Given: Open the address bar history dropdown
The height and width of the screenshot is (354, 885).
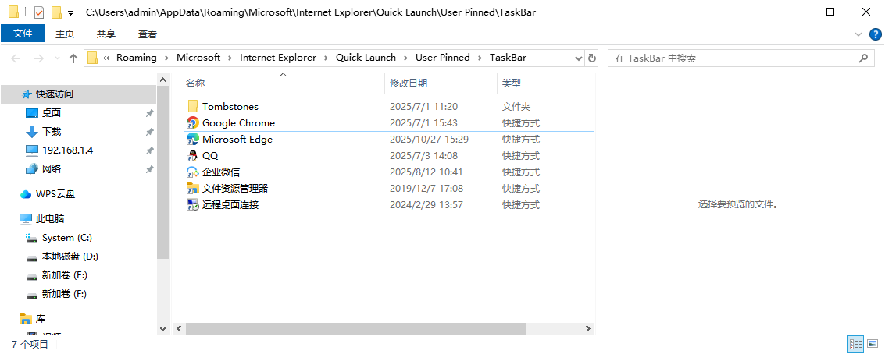Looking at the screenshot, I should point(578,58).
